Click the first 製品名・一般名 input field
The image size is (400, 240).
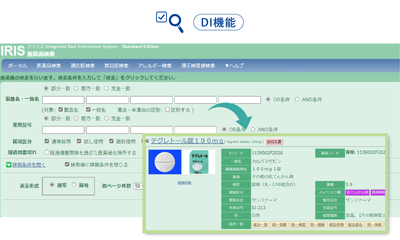(x=63, y=100)
